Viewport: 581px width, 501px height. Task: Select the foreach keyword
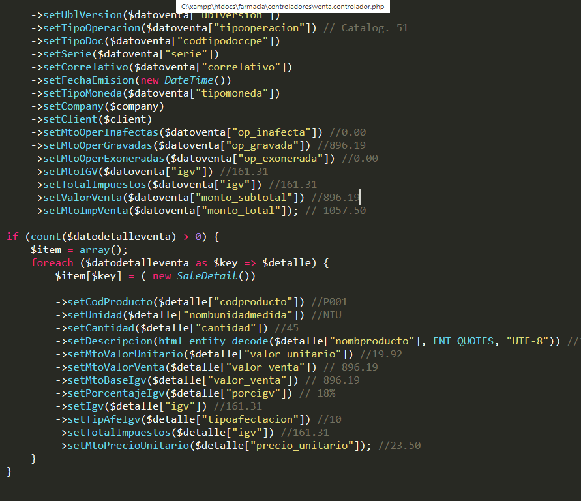pos(52,262)
